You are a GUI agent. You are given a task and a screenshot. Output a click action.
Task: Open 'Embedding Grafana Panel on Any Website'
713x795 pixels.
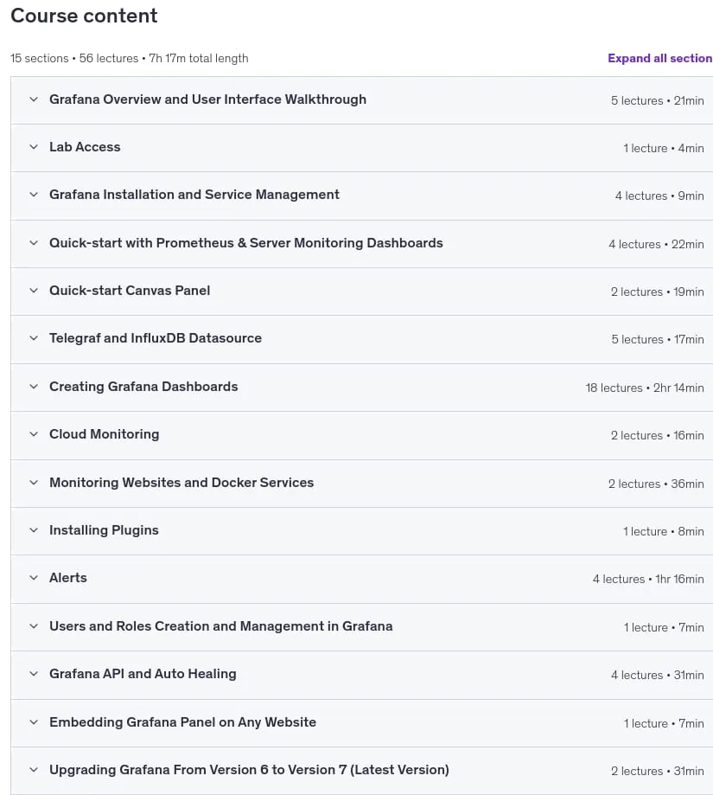(183, 722)
